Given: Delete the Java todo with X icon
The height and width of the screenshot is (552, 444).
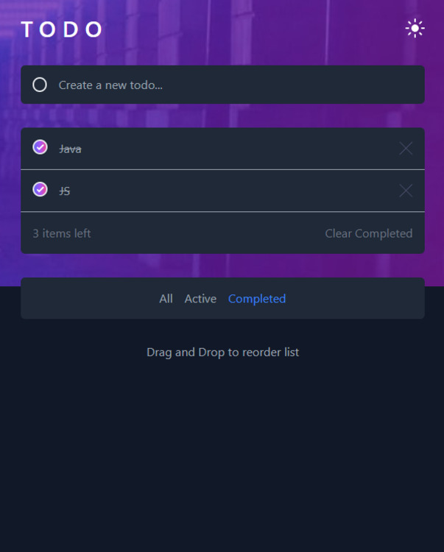Looking at the screenshot, I should click(406, 149).
